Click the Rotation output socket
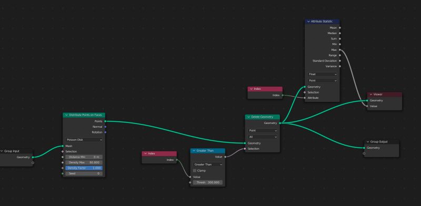Viewport: 421px width, 206px height. tap(105, 132)
